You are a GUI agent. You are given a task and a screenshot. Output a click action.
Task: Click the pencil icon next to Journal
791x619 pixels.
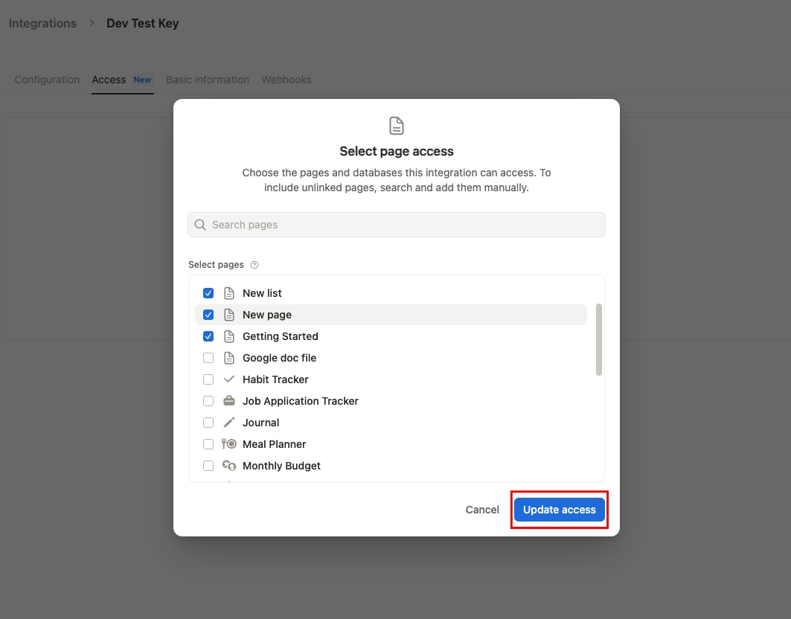click(228, 422)
